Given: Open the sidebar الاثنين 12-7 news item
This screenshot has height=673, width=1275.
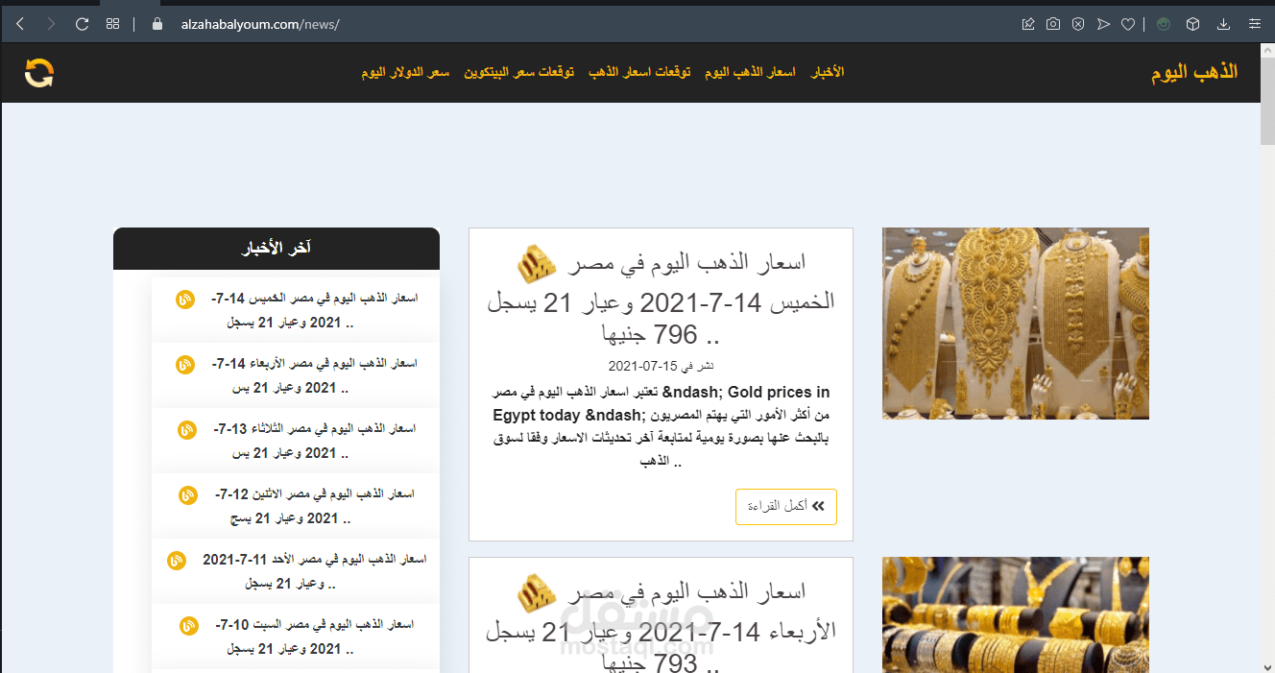Looking at the screenshot, I should click(314, 506).
